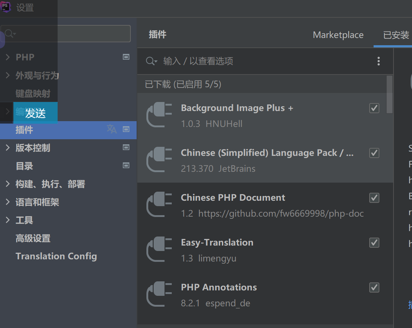This screenshot has height=328, width=412.
Task: Click the PhpStorm logo in title bar
Action: click(5, 7)
